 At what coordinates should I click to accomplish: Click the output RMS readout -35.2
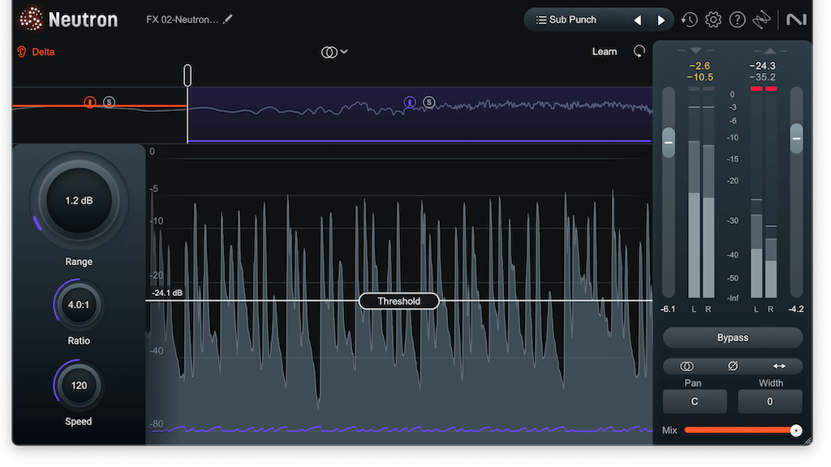click(x=762, y=77)
